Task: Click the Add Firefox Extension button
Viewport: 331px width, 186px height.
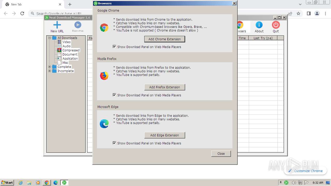Action: [164, 87]
